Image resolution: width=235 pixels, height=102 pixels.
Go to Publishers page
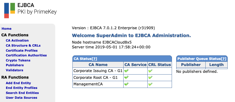click(x=15, y=65)
